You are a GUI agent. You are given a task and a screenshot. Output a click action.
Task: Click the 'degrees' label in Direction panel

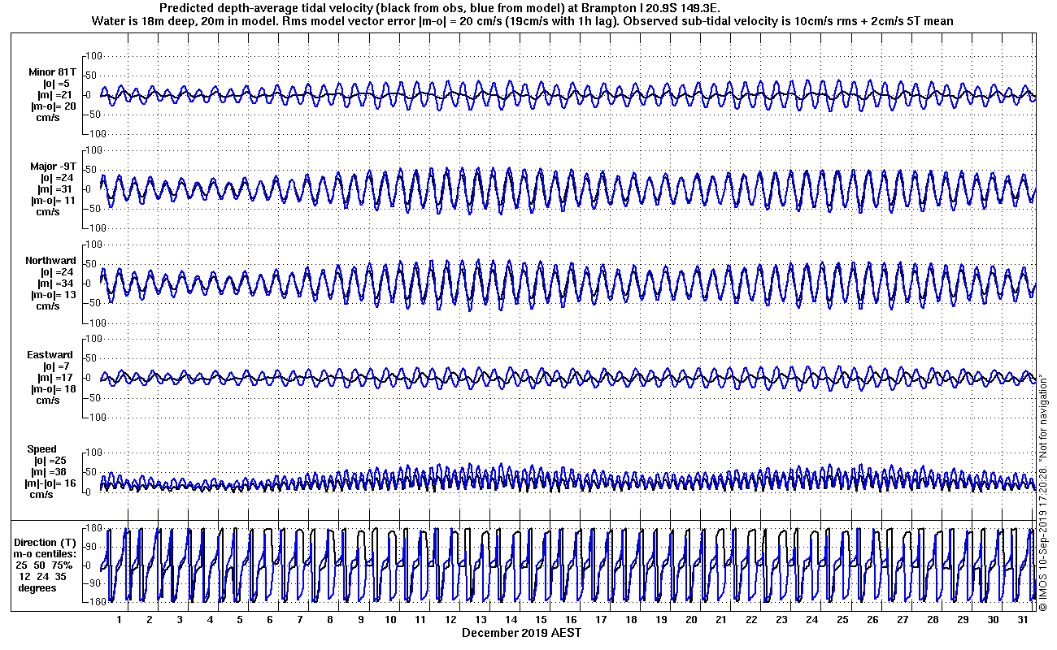point(37,587)
